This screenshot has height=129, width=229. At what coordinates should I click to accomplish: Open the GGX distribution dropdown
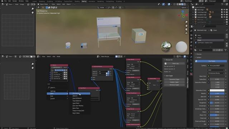tap(216, 70)
